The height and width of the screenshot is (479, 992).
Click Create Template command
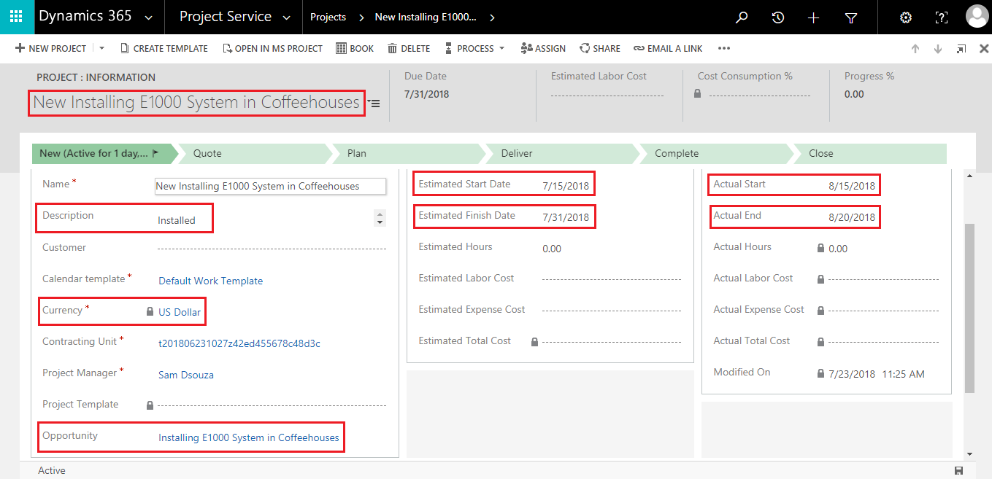click(x=164, y=48)
